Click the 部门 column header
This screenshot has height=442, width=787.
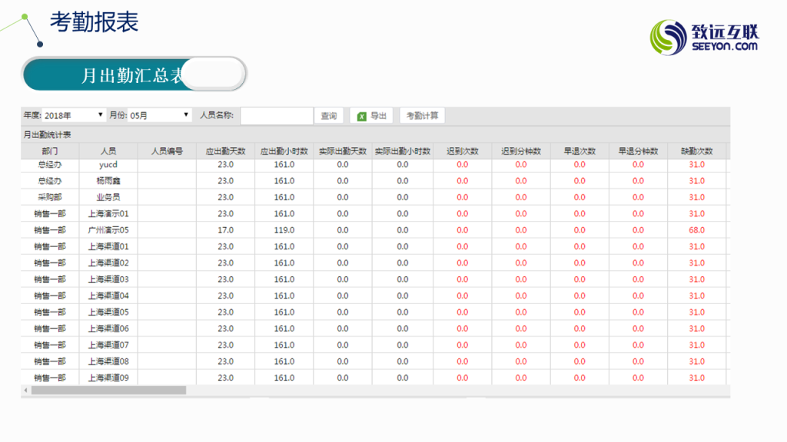click(x=50, y=151)
